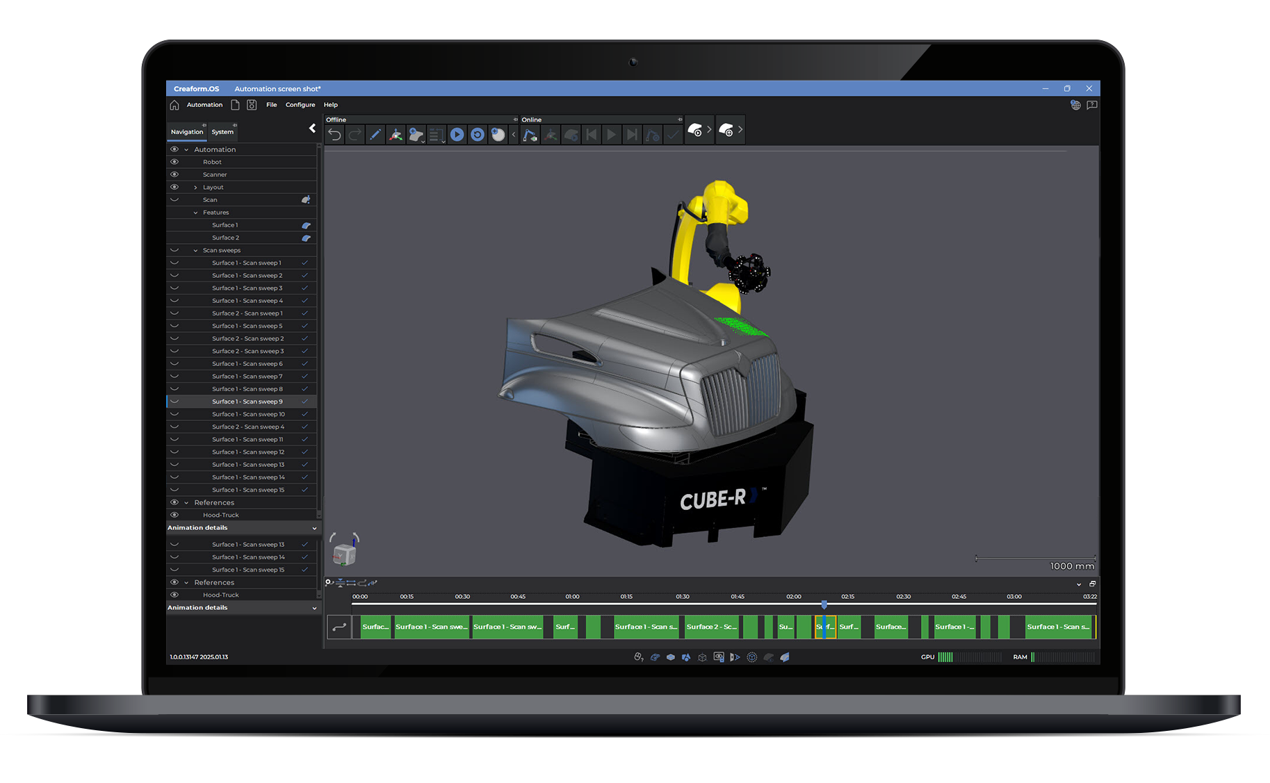The height and width of the screenshot is (783, 1270).
Task: Toggle visibility of Surface 1 - Scan sweep 1
Action: coord(174,263)
